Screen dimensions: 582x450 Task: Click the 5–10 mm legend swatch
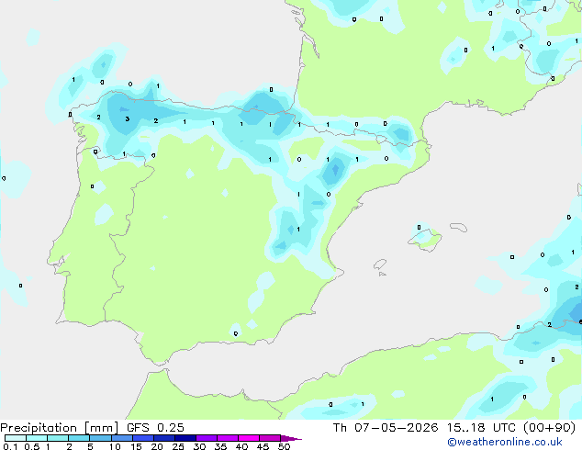(x=100, y=438)
